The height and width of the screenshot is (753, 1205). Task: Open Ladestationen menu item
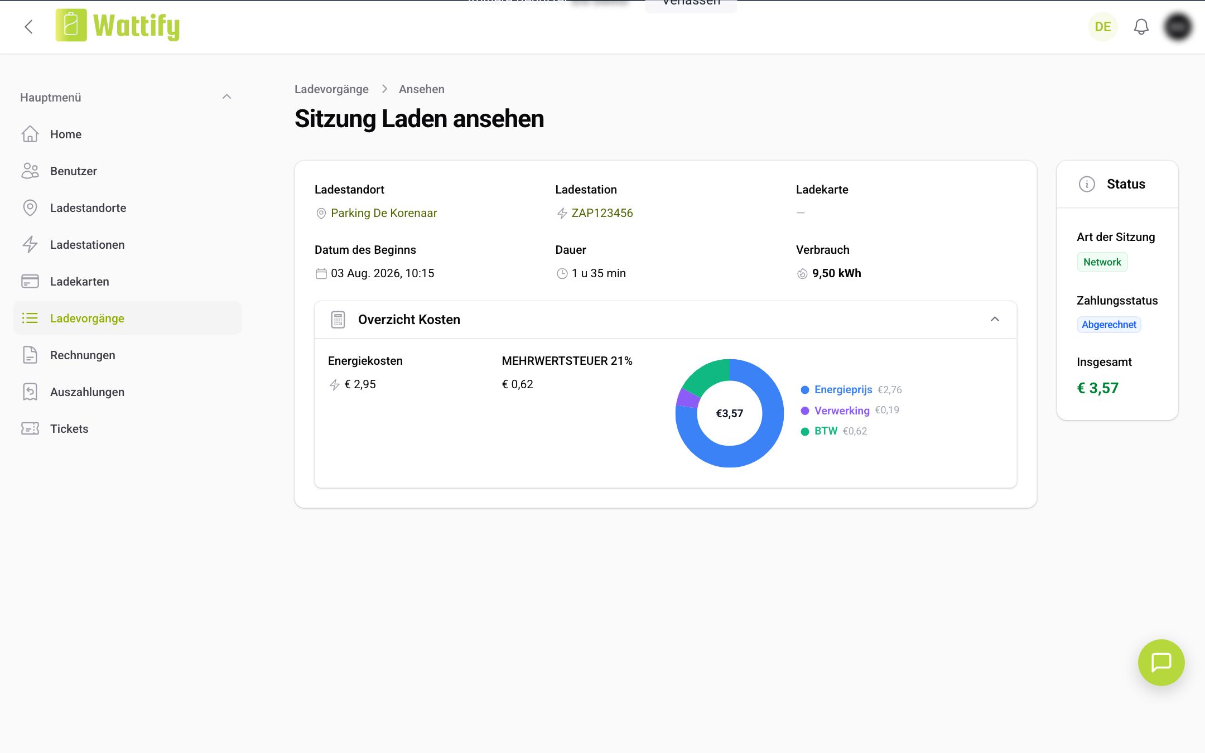pos(128,245)
